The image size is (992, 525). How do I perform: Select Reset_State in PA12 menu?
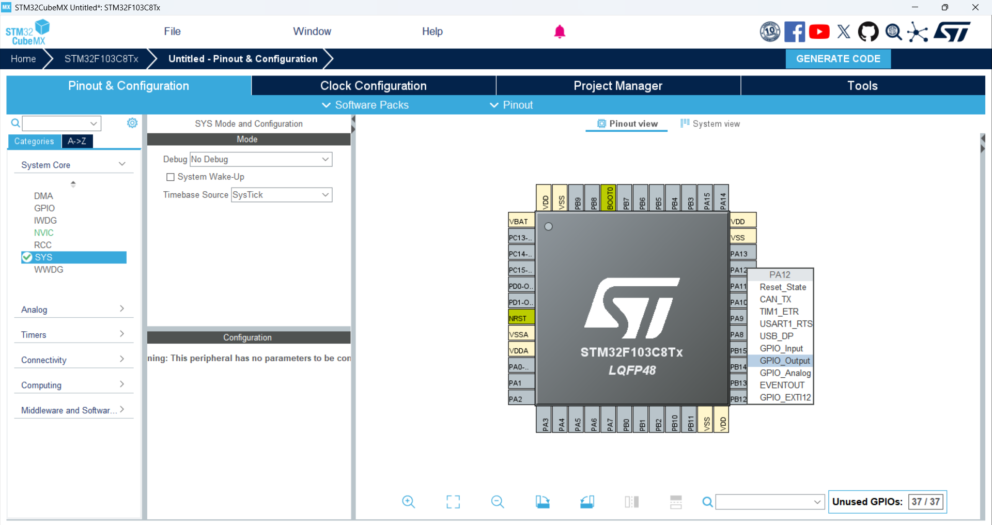(780, 287)
